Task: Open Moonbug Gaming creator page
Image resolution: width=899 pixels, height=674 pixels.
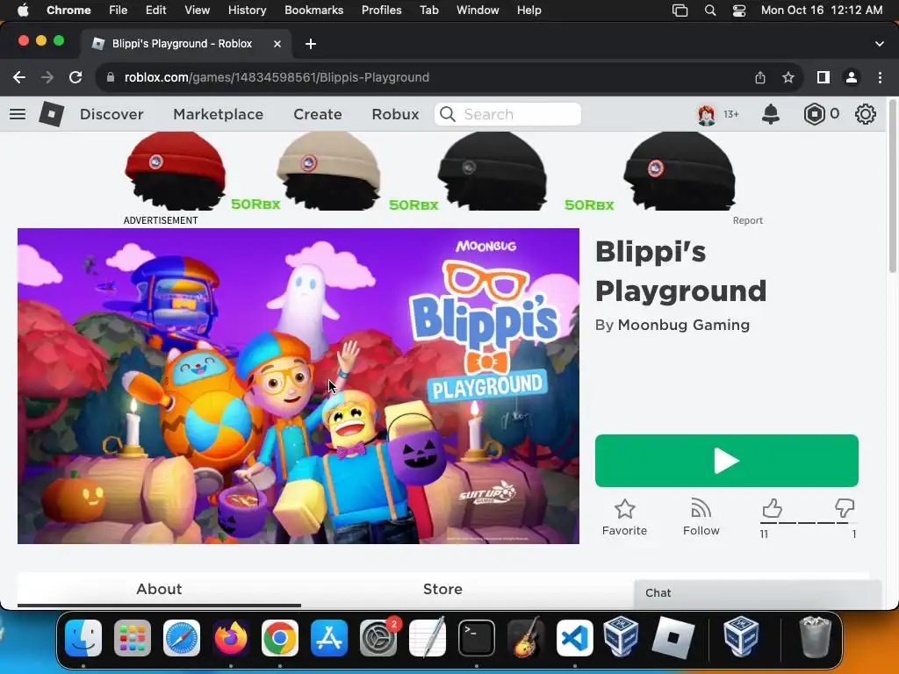Action: point(683,325)
